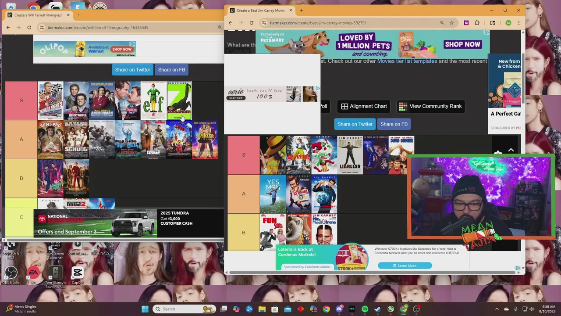Open the EA desktop shortcut
The height and width of the screenshot is (316, 561).
pyautogui.click(x=33, y=276)
